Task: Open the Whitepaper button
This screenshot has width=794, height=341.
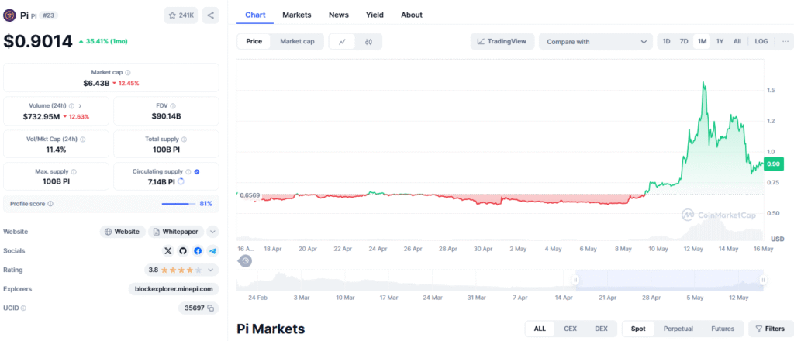Action: coord(176,232)
